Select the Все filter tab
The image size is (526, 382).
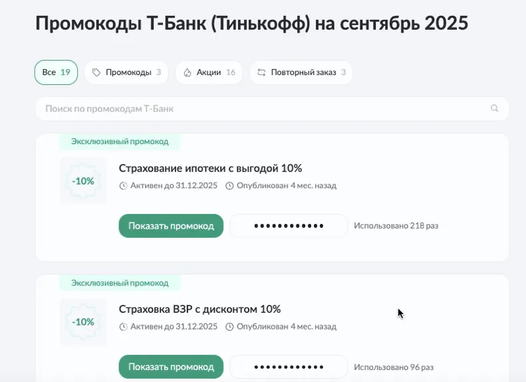coord(56,72)
